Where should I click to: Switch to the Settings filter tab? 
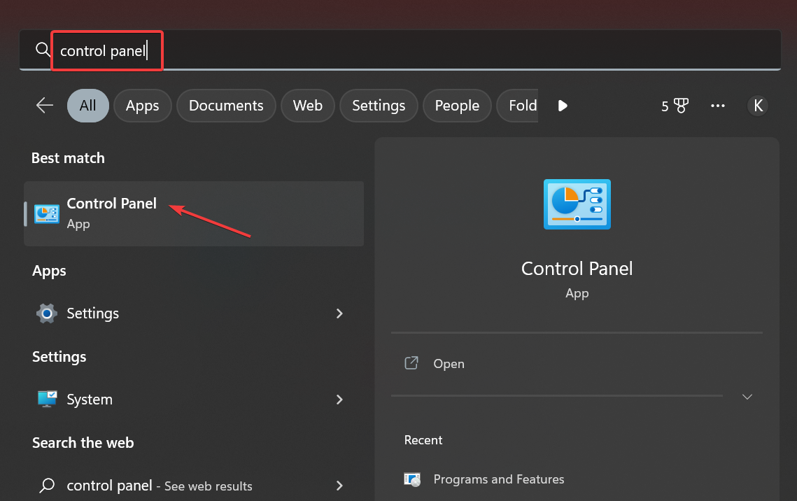[x=379, y=106]
